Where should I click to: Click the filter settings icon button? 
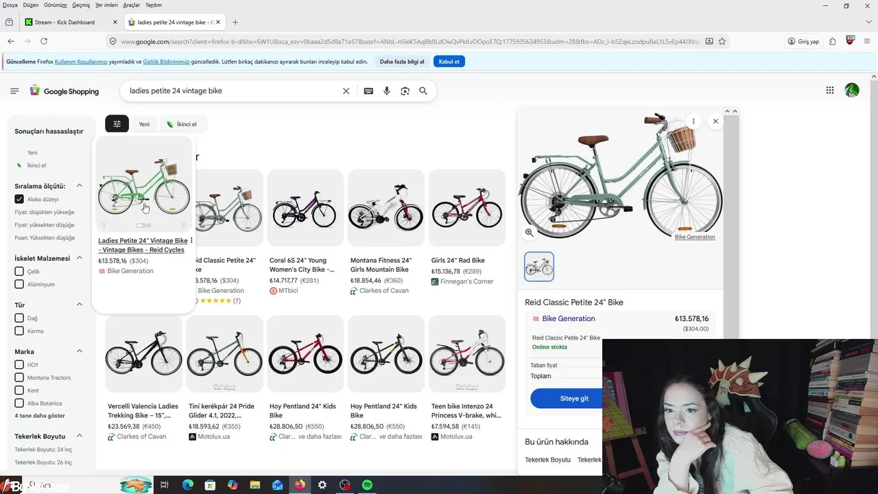pos(117,124)
